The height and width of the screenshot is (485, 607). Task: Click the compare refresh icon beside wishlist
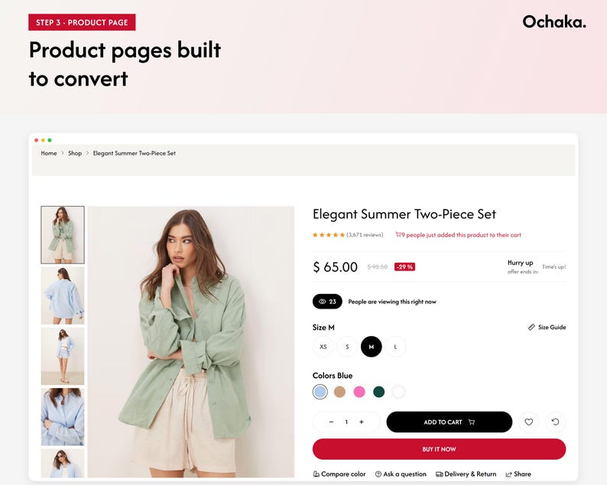pos(555,422)
